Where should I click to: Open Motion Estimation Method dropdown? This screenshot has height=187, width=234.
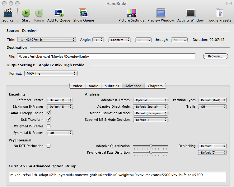pos(151,113)
